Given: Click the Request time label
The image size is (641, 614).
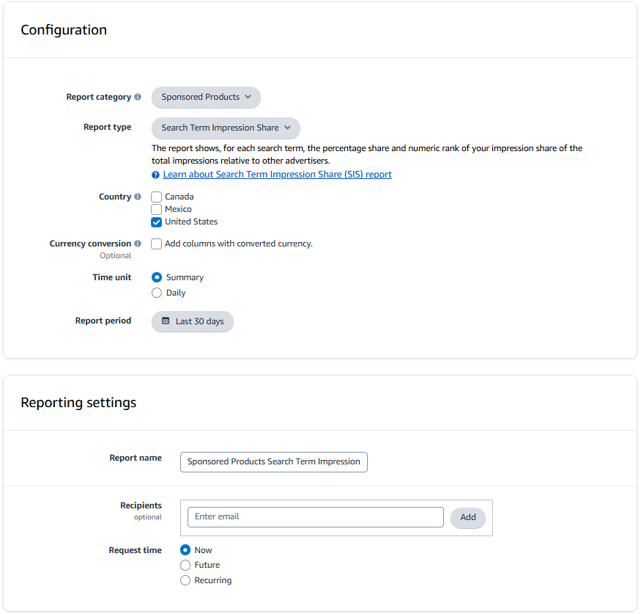Looking at the screenshot, I should pos(136,551).
